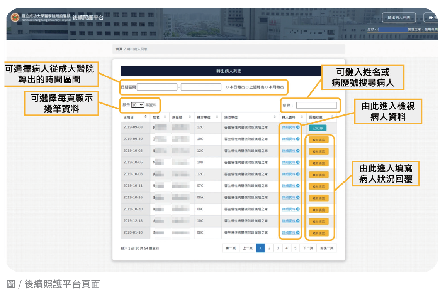Click the 已紀錄 status button
Image resolution: width=445 pixels, height=294 pixels.
pyautogui.click(x=317, y=128)
